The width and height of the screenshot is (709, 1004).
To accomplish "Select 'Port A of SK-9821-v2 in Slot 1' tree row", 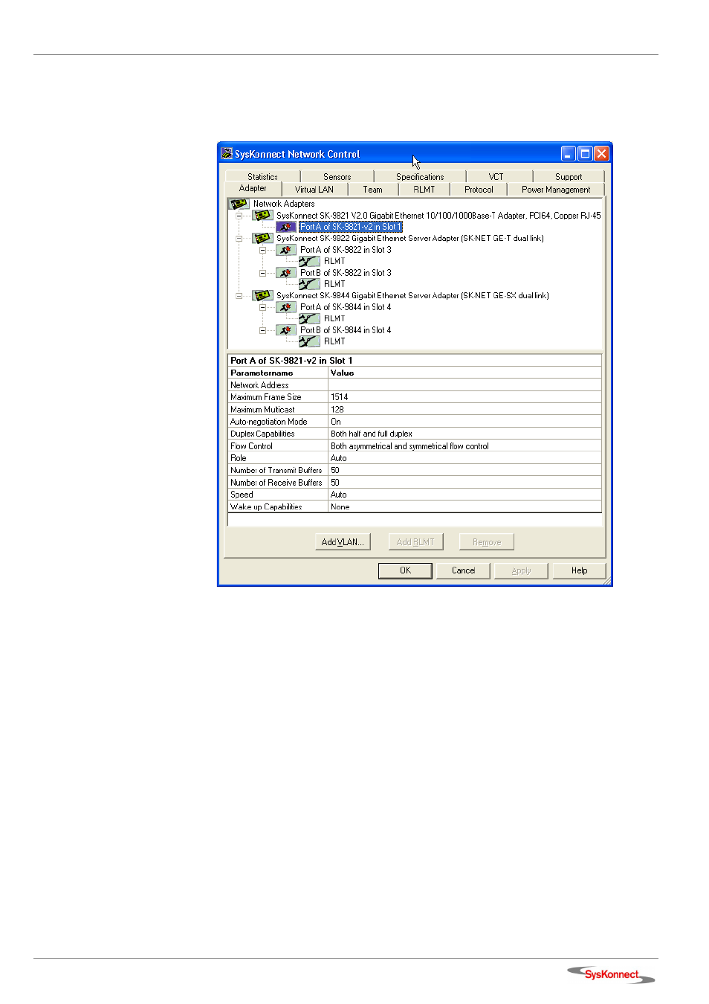I will [351, 227].
